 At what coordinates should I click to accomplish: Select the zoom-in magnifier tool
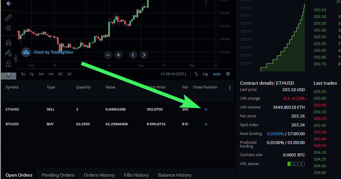click(8, 28)
